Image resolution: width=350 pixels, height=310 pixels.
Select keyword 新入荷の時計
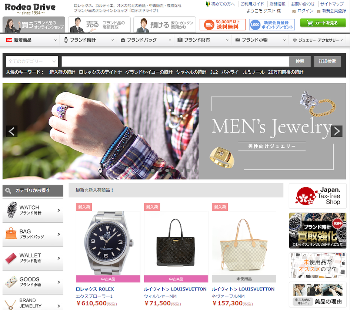[x=62, y=72]
